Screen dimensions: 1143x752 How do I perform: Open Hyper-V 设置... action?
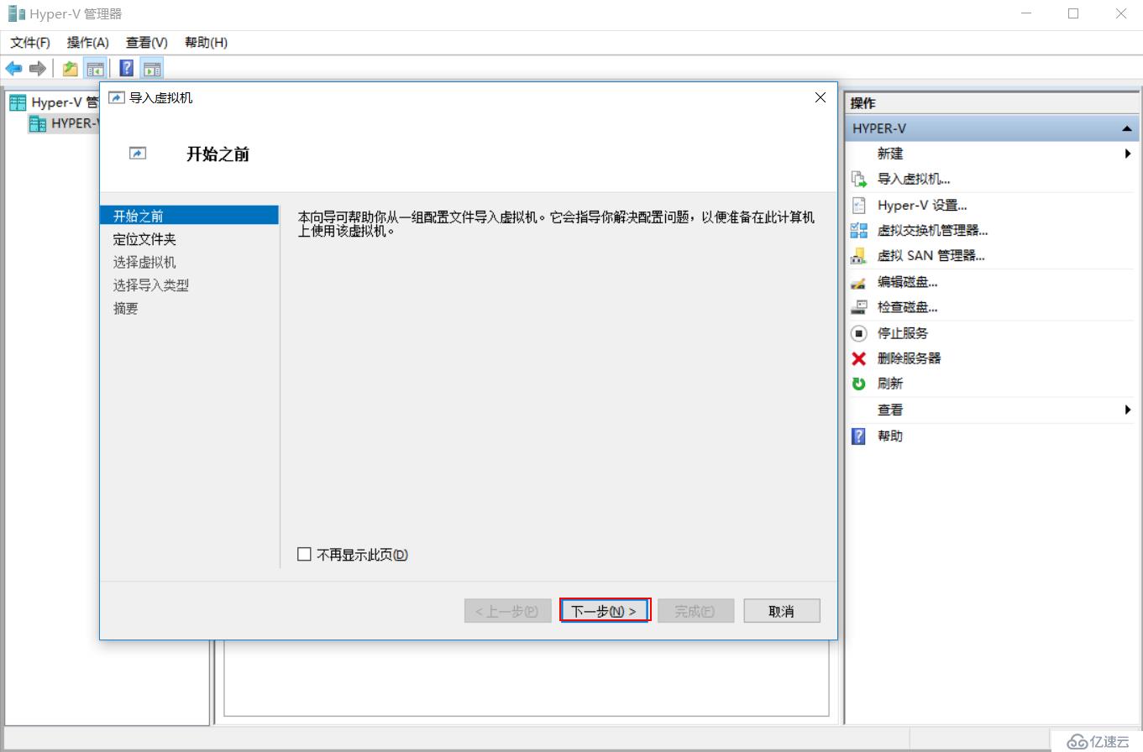pyautogui.click(x=922, y=205)
